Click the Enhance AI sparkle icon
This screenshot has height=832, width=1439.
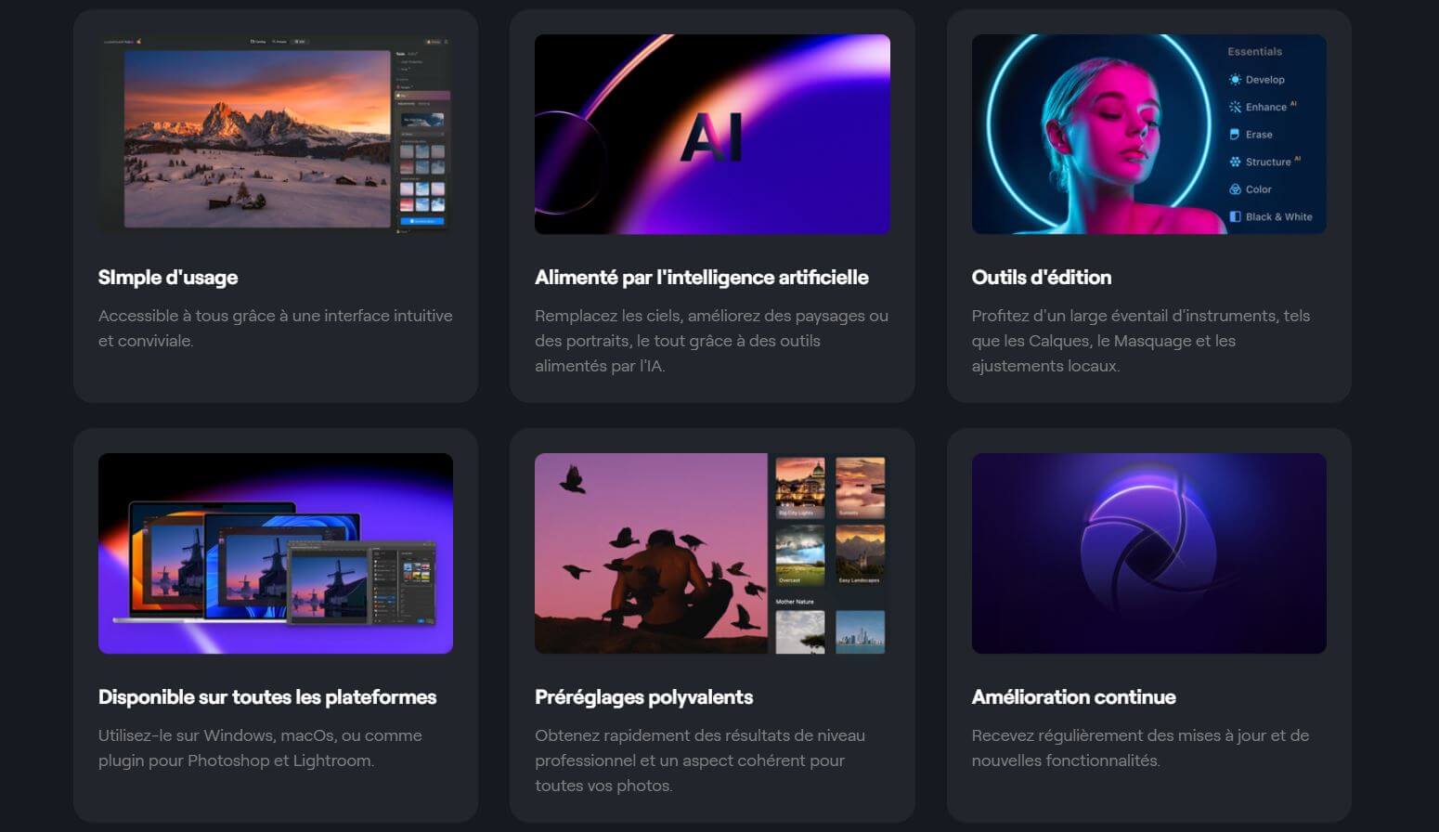1235,107
